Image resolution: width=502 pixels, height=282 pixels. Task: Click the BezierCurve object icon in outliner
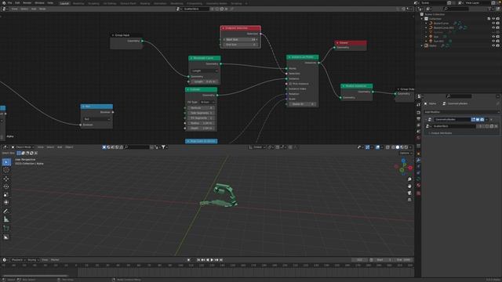pos(431,23)
